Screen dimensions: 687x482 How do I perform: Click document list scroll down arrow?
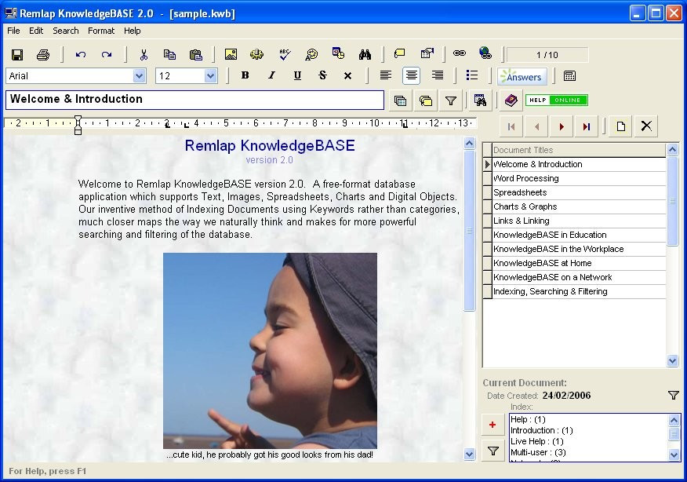pyautogui.click(x=673, y=361)
